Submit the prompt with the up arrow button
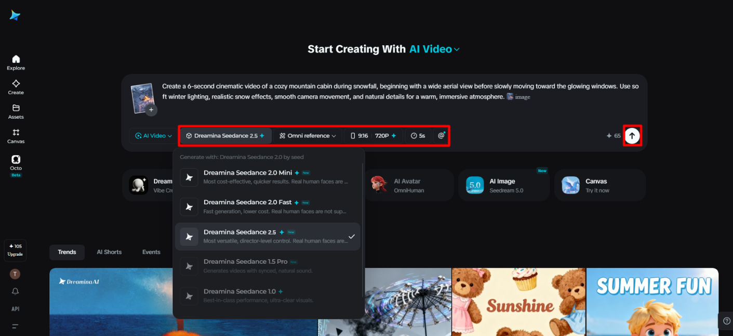Image resolution: width=733 pixels, height=336 pixels. coord(632,136)
